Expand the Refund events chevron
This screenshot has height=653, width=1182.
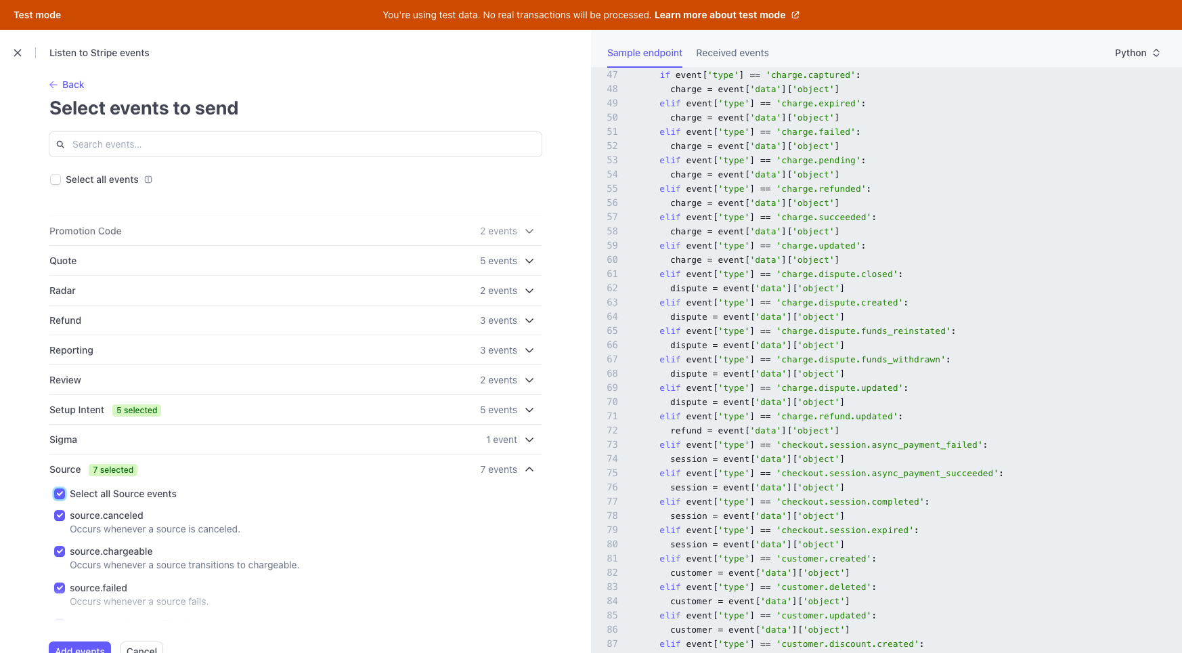529,320
